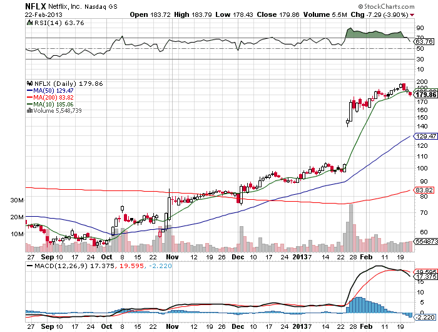Click the red 83.82 tag on price axis
Image resolution: width=438 pixels, height=332 pixels.
pos(424,190)
